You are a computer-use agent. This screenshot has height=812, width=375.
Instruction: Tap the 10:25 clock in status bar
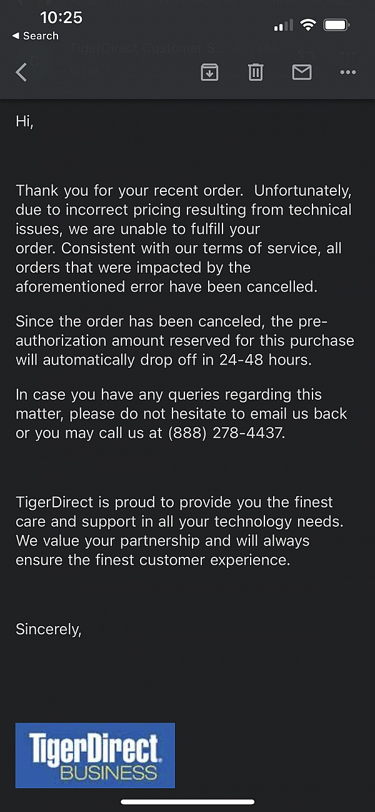pos(61,18)
